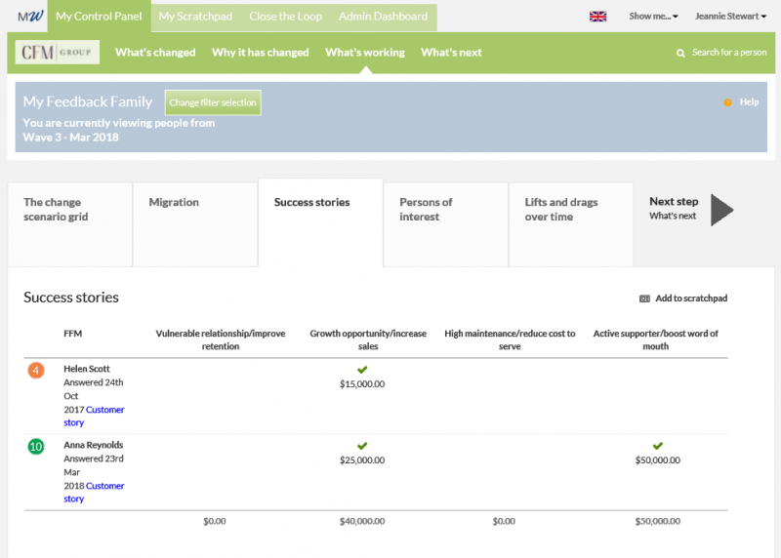
Task: Click the search magnifier icon
Action: tap(680, 53)
